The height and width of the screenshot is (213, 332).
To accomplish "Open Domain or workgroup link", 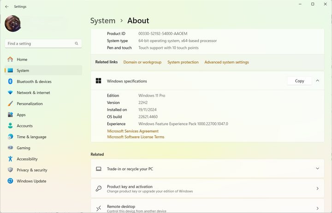I will pyautogui.click(x=142, y=62).
